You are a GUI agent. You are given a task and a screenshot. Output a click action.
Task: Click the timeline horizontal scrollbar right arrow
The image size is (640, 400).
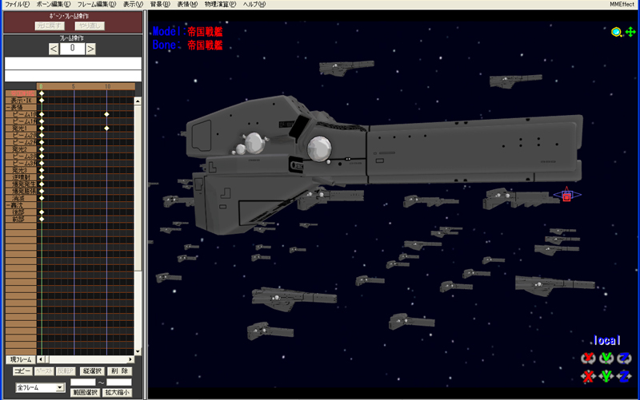pyautogui.click(x=130, y=359)
